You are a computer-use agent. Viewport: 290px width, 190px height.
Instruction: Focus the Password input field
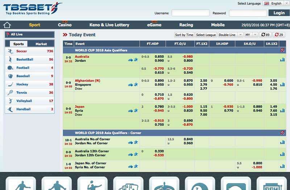248,13
